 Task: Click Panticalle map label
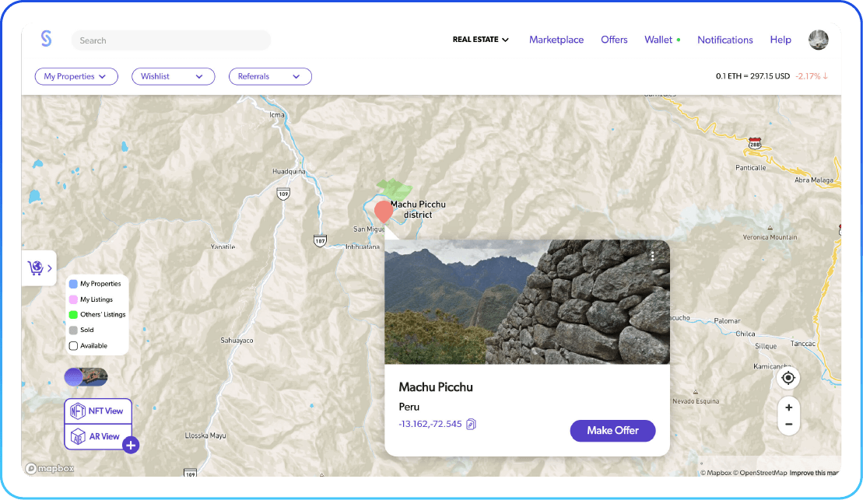(751, 168)
